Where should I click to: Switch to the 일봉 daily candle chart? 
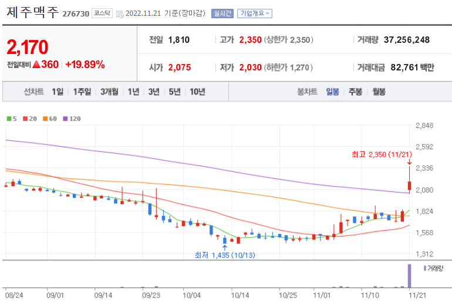332,92
